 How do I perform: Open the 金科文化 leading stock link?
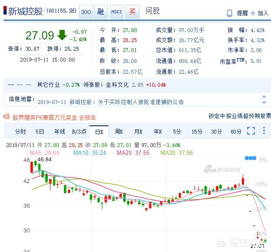coord(117,85)
